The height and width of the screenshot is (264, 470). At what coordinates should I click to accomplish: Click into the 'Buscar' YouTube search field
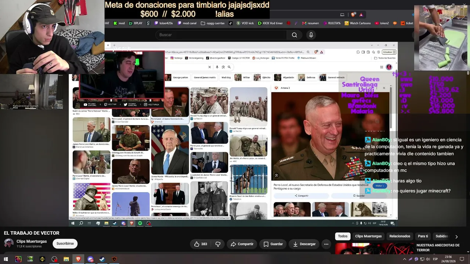(x=221, y=35)
